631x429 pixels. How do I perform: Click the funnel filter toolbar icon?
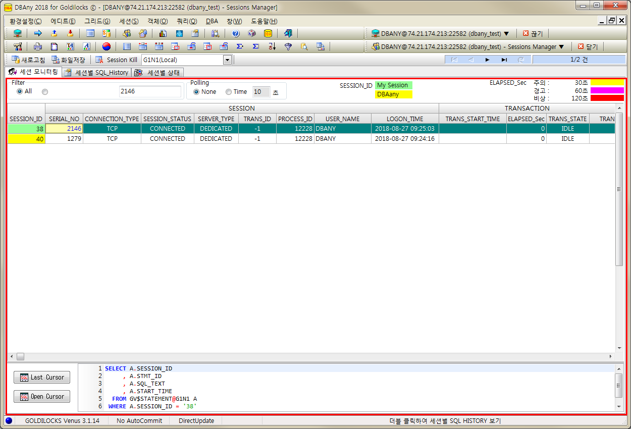[x=288, y=46]
